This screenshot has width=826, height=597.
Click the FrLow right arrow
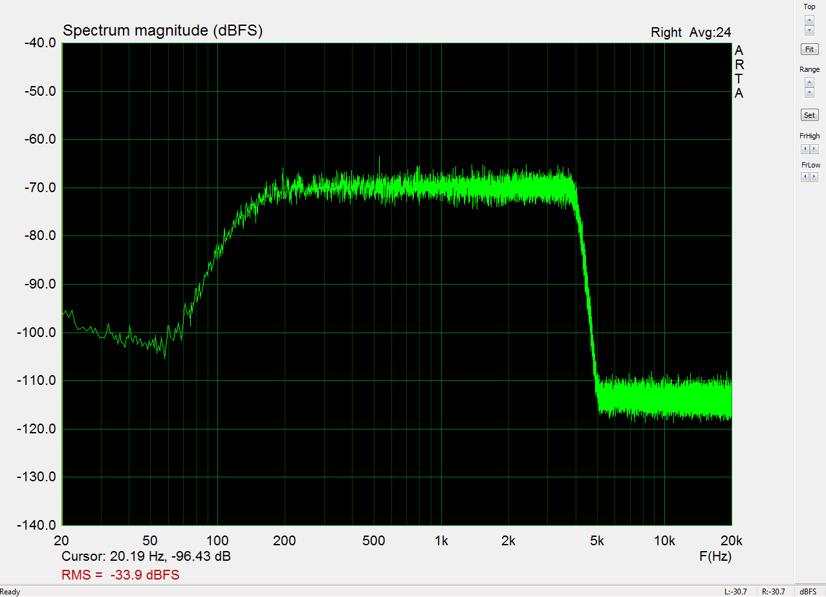click(814, 177)
